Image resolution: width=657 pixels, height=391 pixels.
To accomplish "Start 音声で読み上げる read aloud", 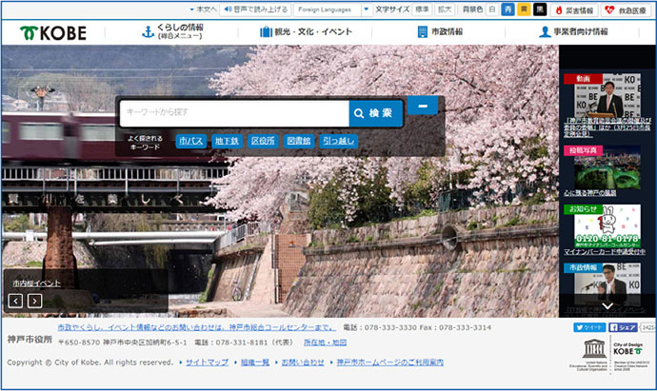I will (255, 10).
